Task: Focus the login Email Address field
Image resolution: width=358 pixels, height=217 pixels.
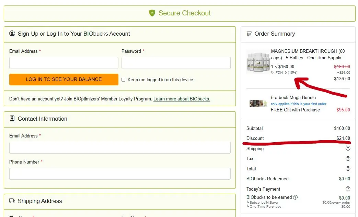Action: (x=64, y=63)
